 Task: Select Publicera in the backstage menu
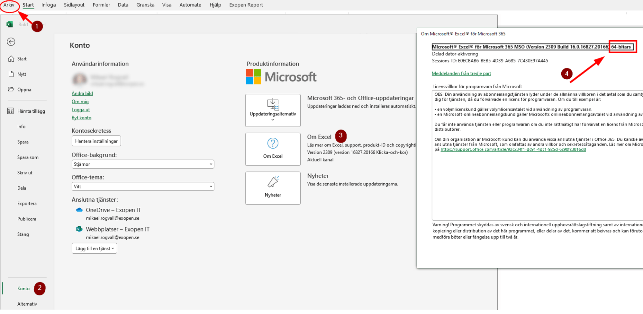pos(27,219)
